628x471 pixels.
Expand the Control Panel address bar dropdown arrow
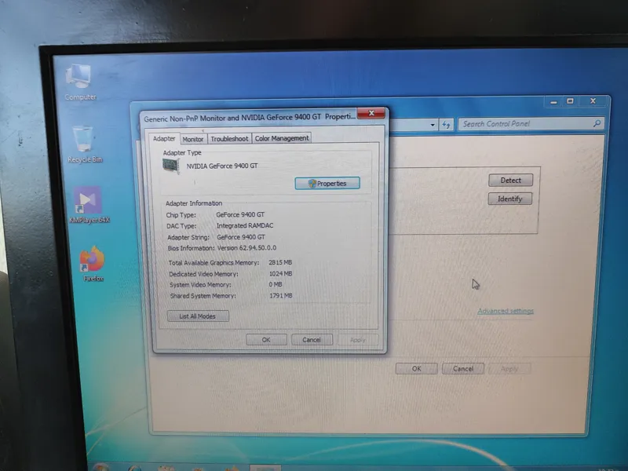(x=433, y=125)
